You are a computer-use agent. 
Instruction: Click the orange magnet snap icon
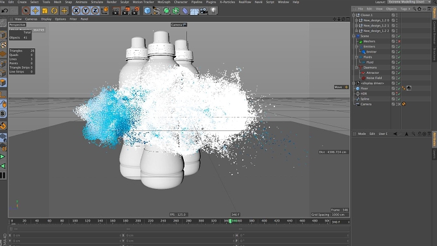tap(3, 126)
